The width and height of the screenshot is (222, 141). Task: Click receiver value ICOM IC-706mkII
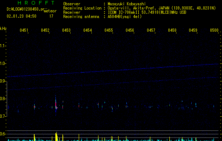[124, 12]
